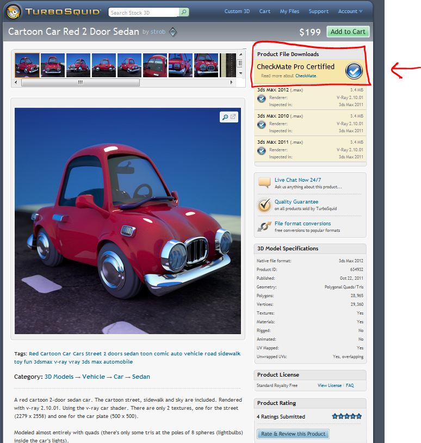Click the zoom magnifier on preview image

click(225, 117)
